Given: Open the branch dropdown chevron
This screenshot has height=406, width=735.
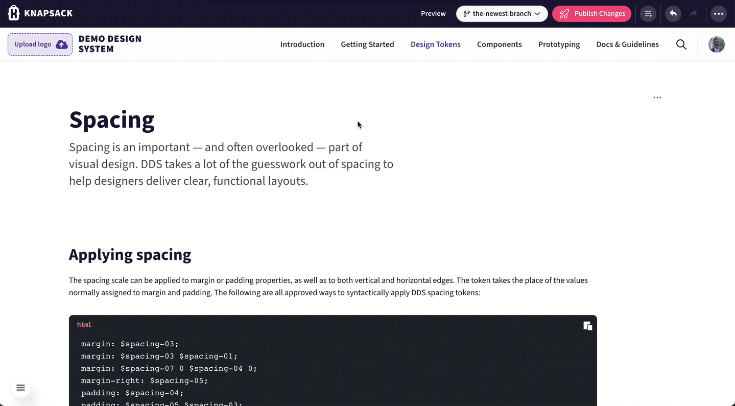Looking at the screenshot, I should point(537,14).
